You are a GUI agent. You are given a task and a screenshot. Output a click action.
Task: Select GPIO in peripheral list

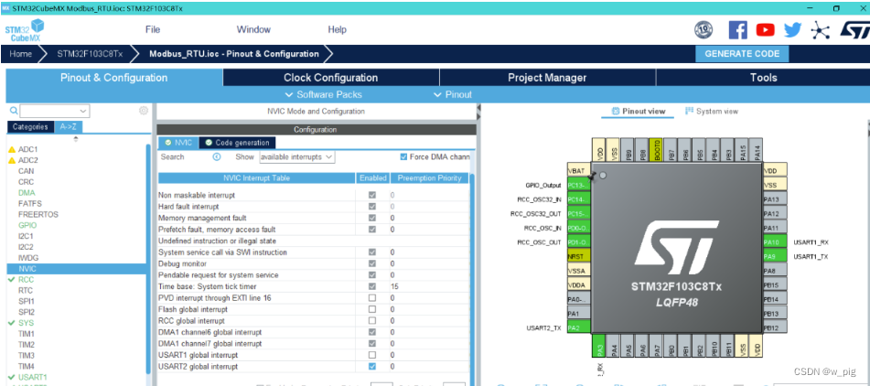click(27, 225)
